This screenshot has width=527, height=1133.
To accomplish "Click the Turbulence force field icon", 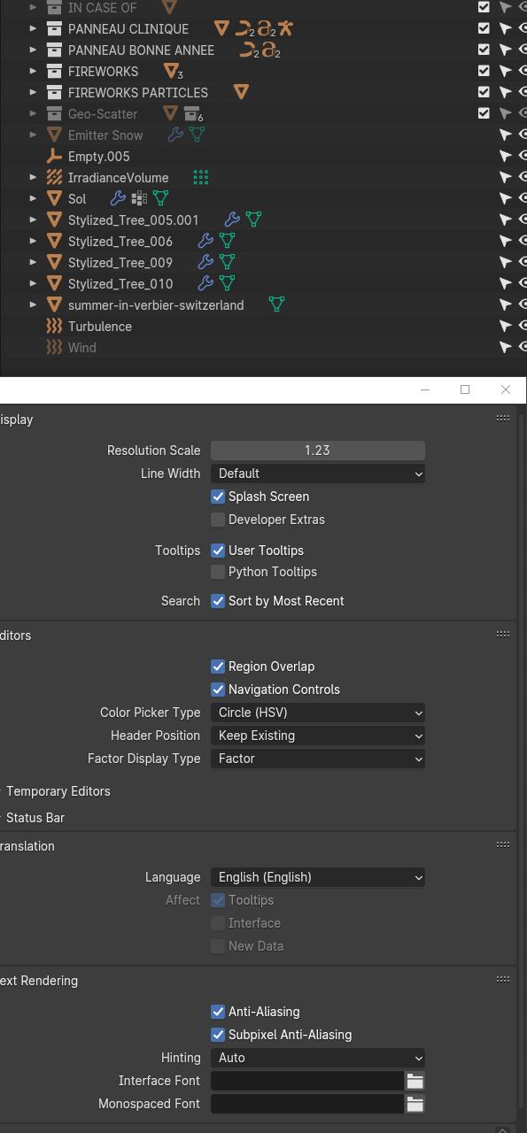I will (54, 326).
